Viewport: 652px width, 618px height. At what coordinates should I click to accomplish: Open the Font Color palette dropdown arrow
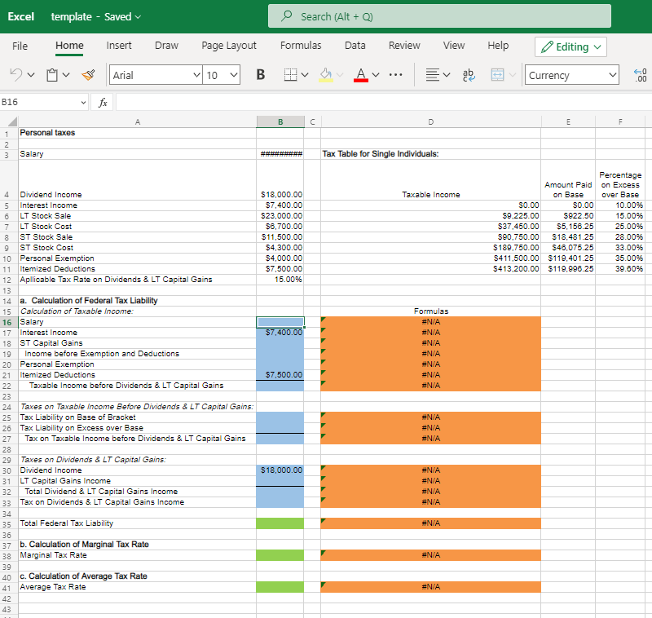pyautogui.click(x=376, y=75)
